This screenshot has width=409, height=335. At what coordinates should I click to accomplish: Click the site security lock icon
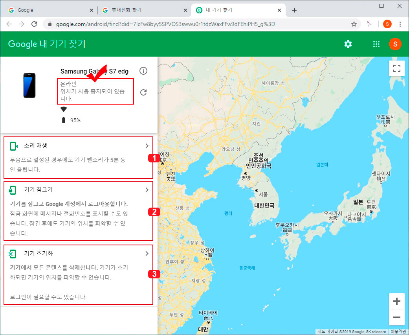point(50,24)
